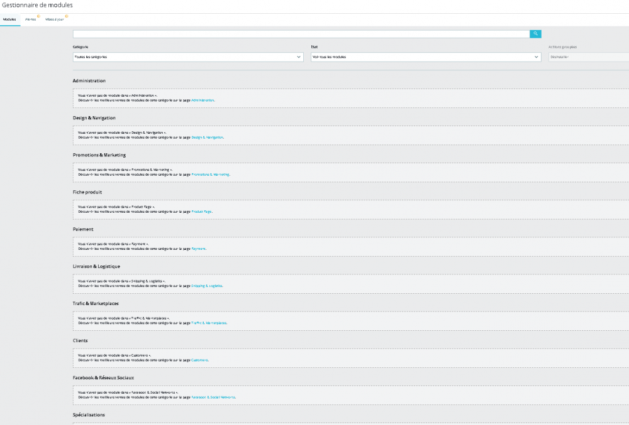This screenshot has height=425, width=629.
Task: Open the État modules filter dropdown
Action: pos(426,57)
